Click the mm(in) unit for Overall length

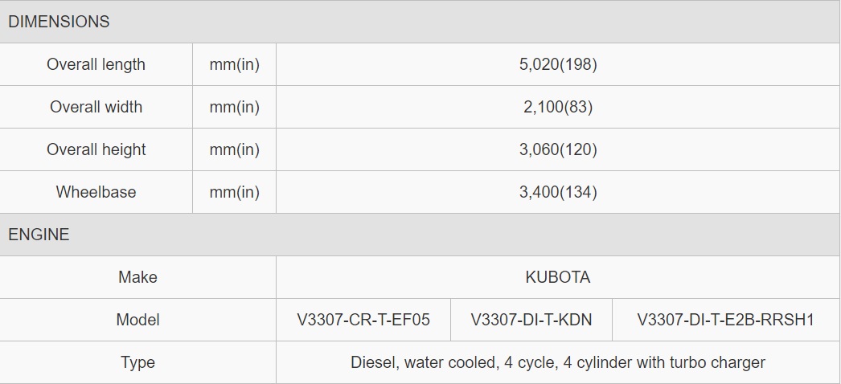[235, 64]
